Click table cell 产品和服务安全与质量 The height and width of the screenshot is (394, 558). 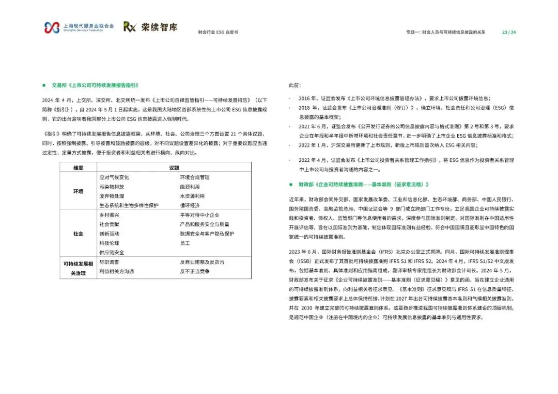tap(205, 224)
